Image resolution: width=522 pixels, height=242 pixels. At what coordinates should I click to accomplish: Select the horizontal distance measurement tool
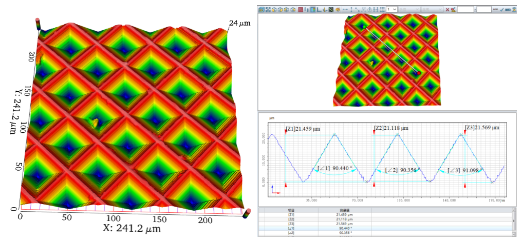(x=345, y=9)
